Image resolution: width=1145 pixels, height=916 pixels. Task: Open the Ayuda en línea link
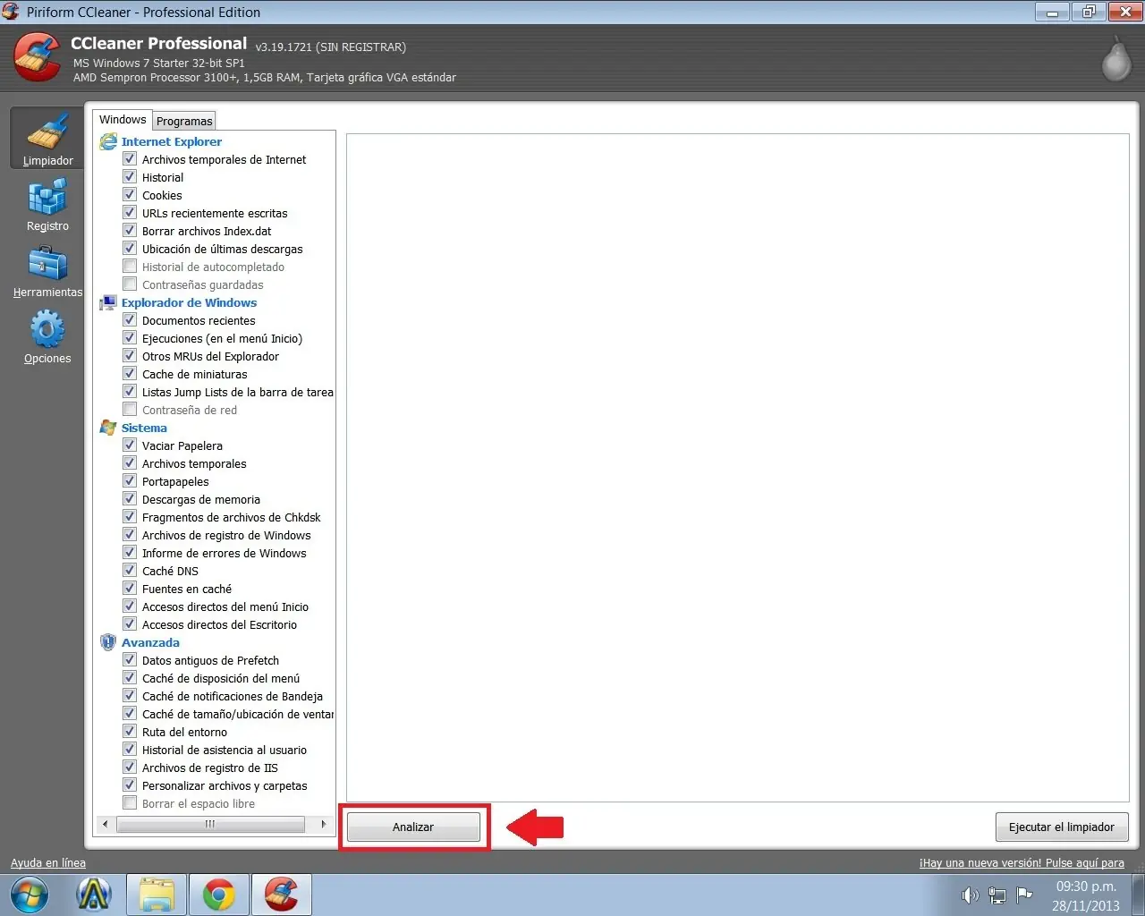(x=47, y=862)
